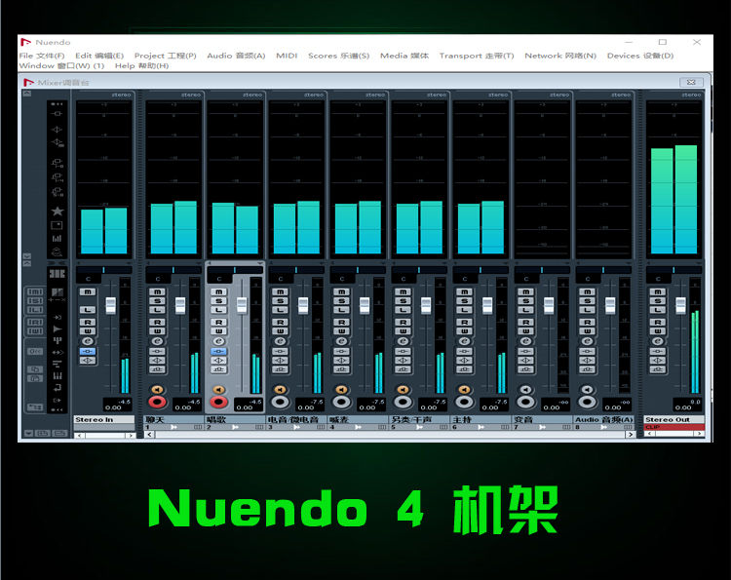Toggle monitor speaker button on Audio 音频(A) channel

coord(587,389)
